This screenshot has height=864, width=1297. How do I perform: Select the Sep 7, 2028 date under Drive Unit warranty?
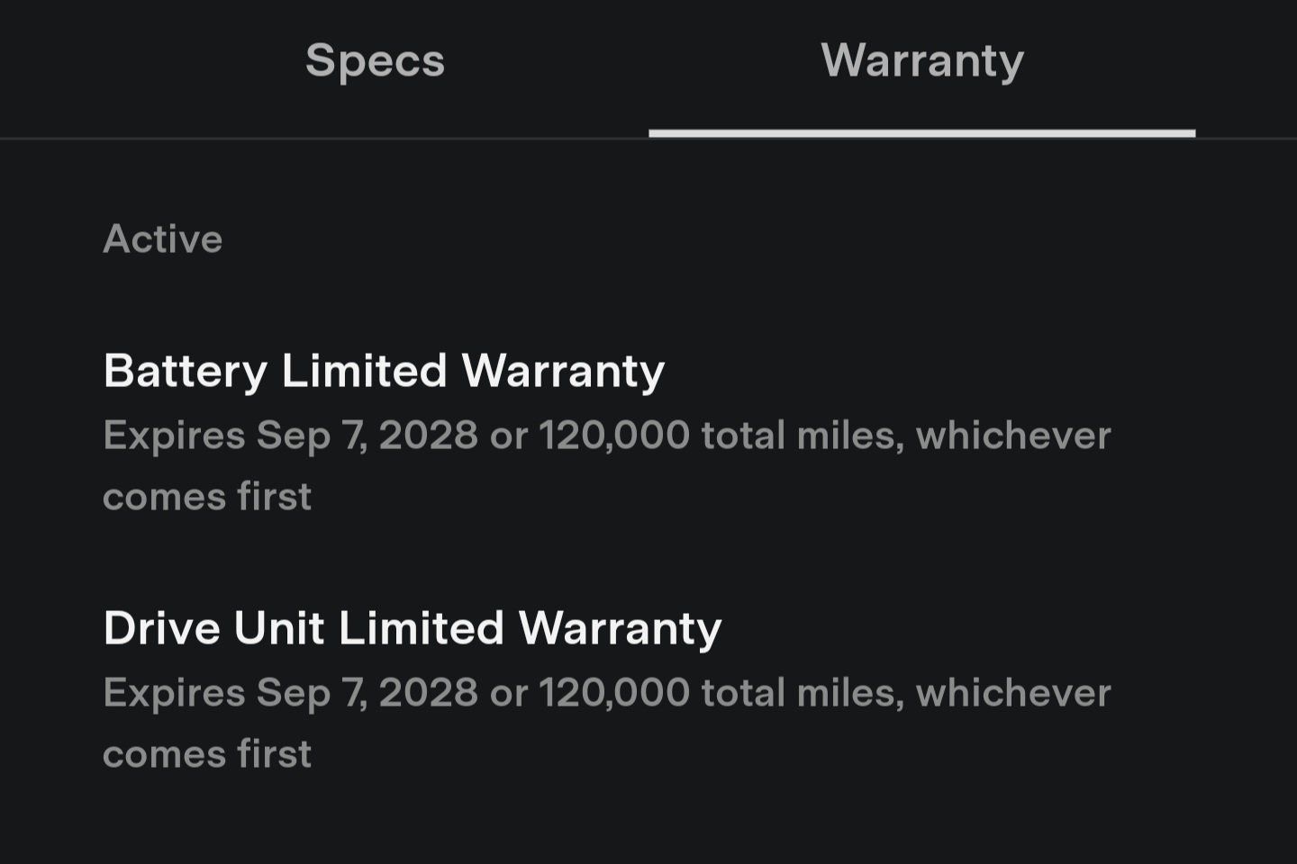[367, 694]
